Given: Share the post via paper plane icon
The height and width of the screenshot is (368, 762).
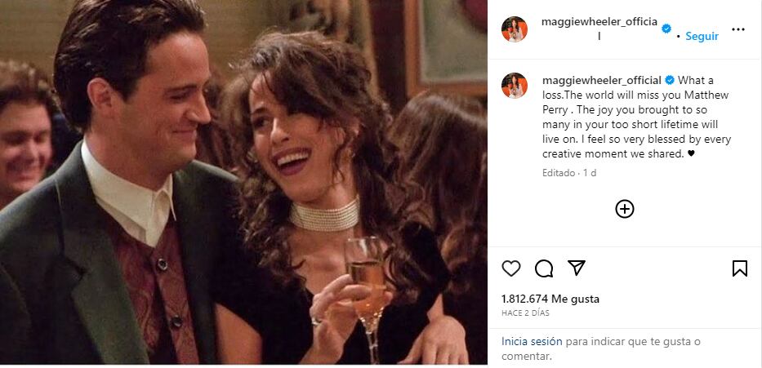Looking at the screenshot, I should click(577, 268).
